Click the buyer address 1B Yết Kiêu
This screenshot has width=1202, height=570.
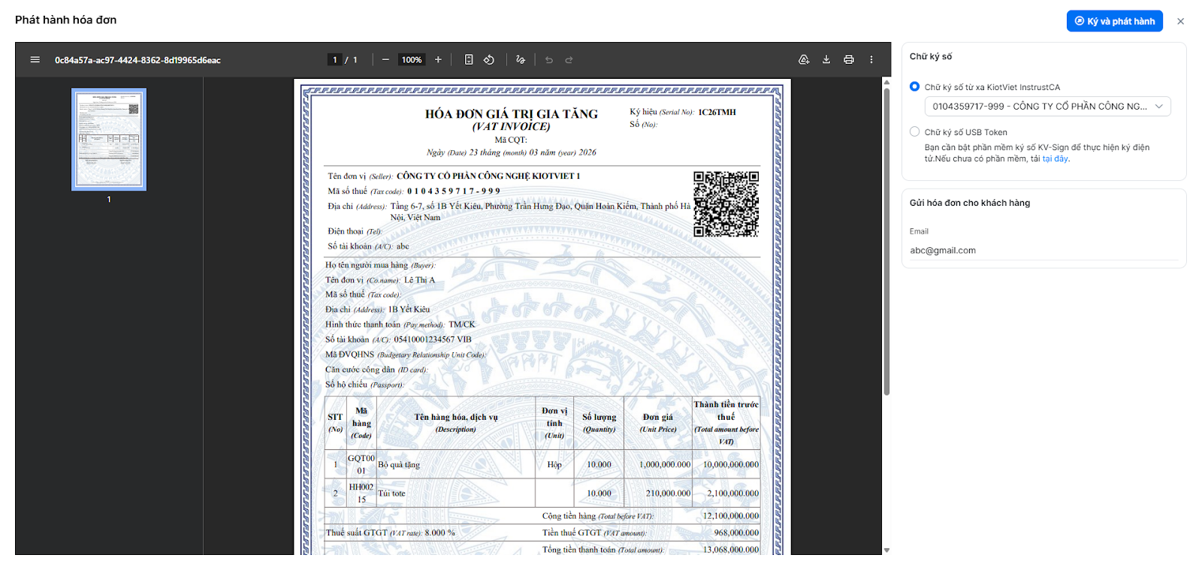click(x=409, y=309)
